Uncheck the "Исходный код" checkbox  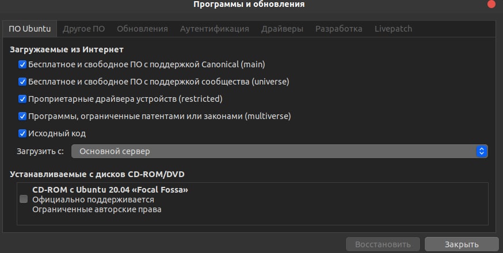click(23, 133)
